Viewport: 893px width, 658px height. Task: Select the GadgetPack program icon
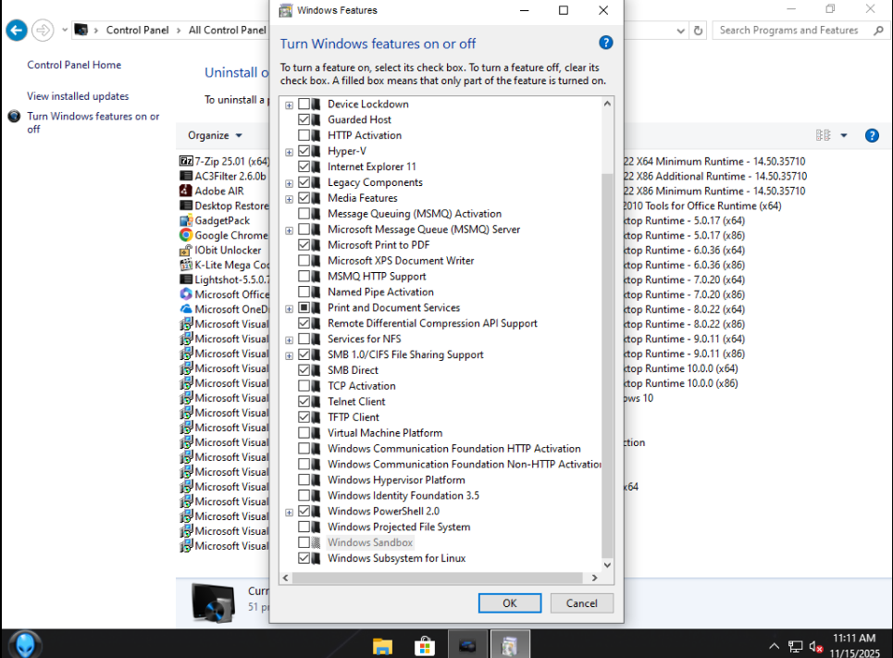coord(186,220)
